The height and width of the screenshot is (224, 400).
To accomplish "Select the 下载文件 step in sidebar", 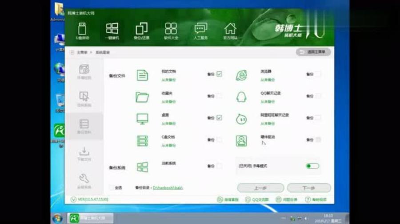I will click(84, 154).
